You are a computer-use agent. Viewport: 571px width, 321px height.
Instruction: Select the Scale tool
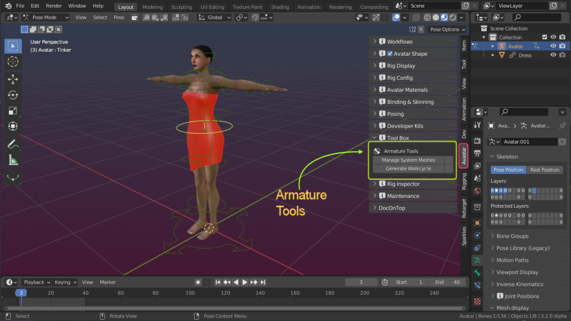point(12,110)
